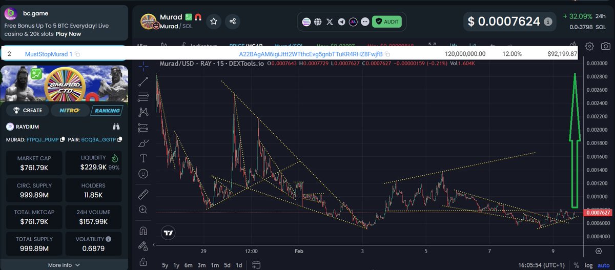Open the website globe icon

[x=318, y=22]
